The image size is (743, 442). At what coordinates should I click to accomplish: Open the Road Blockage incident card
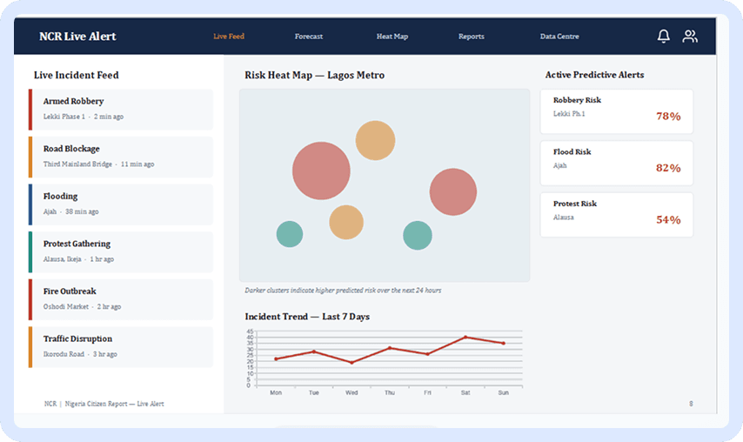coord(121,157)
